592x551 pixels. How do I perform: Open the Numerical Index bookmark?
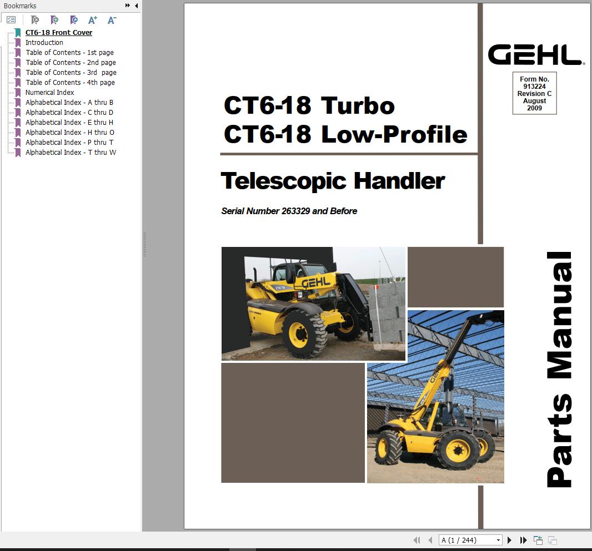pyautogui.click(x=50, y=93)
